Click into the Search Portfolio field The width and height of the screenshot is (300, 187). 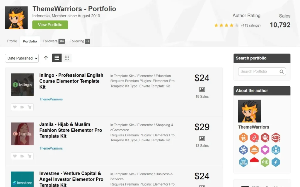[258, 71]
